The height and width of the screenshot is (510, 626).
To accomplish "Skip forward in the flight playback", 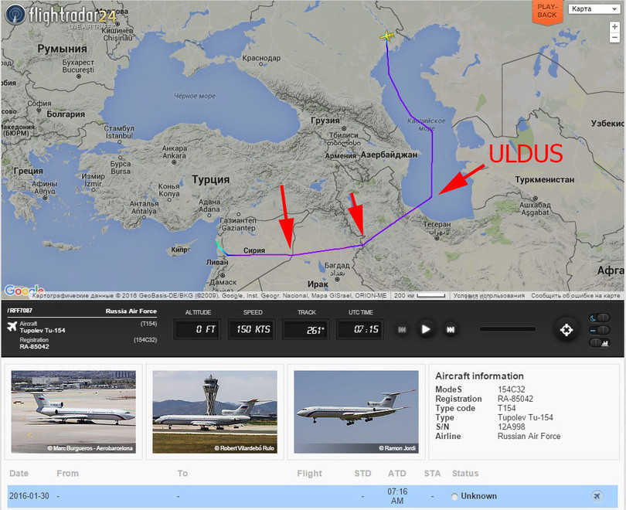I will point(451,330).
